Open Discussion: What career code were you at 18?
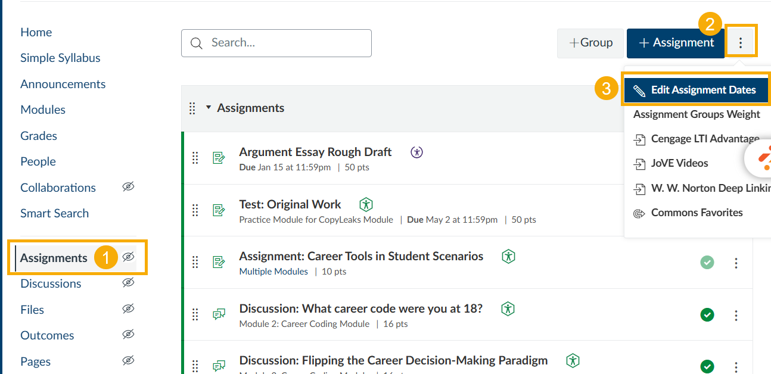The width and height of the screenshot is (771, 374). (360, 308)
